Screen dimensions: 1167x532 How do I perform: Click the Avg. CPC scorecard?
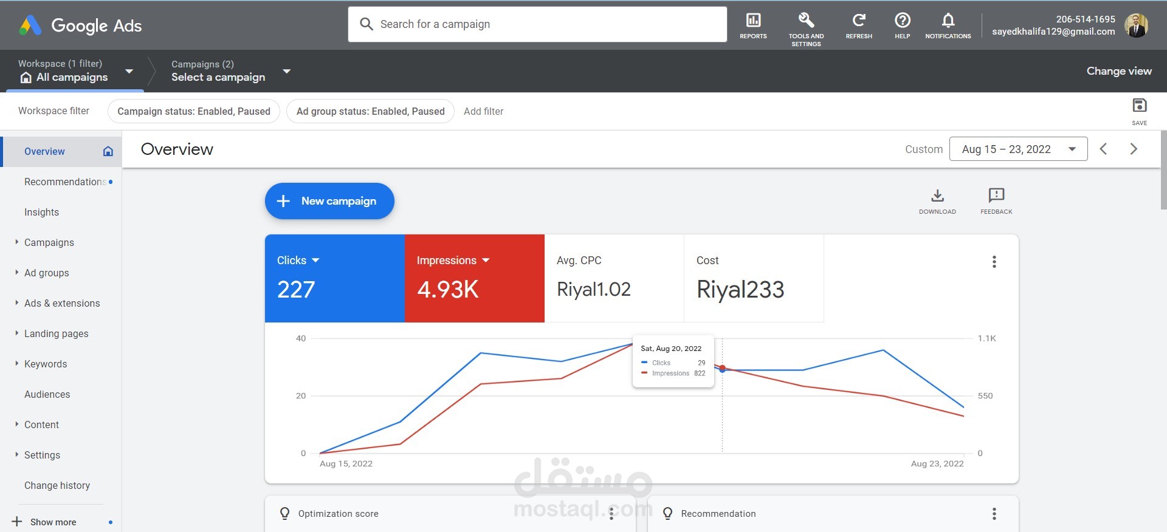[x=614, y=278]
